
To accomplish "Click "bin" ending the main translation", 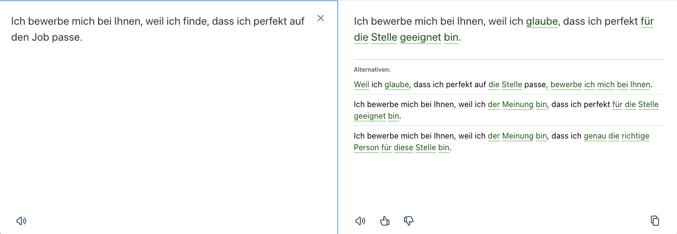I will [x=451, y=37].
